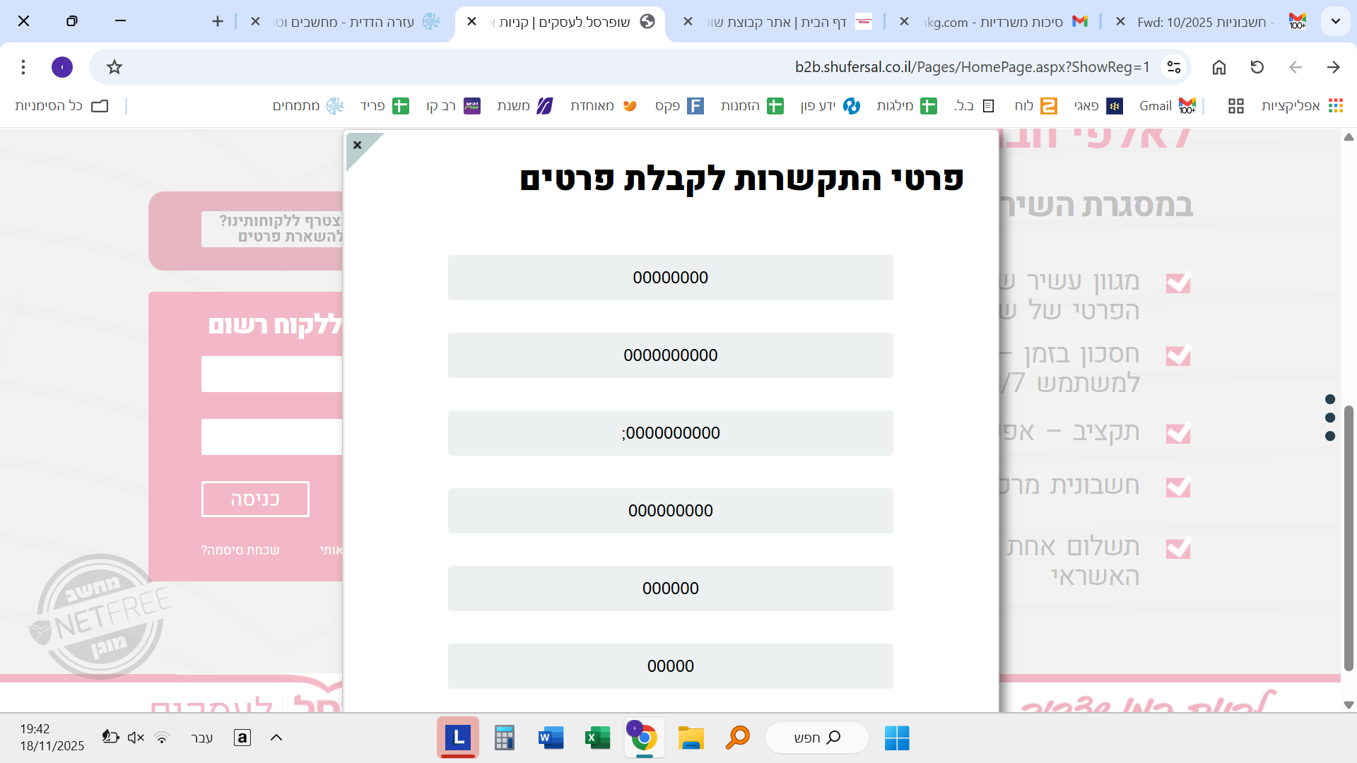Open site information icon in address bar

click(1174, 67)
